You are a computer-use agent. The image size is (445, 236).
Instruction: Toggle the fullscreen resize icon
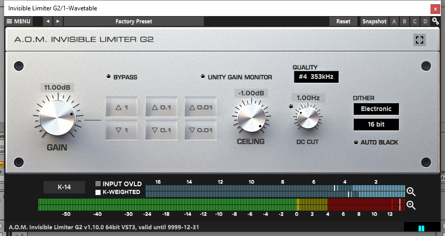pyautogui.click(x=420, y=40)
